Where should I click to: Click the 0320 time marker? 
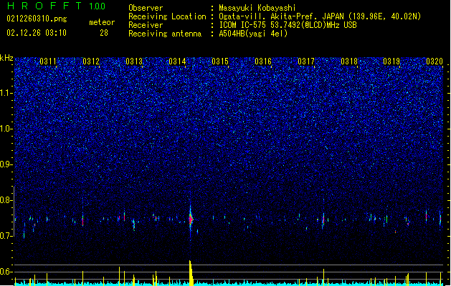[x=435, y=61]
